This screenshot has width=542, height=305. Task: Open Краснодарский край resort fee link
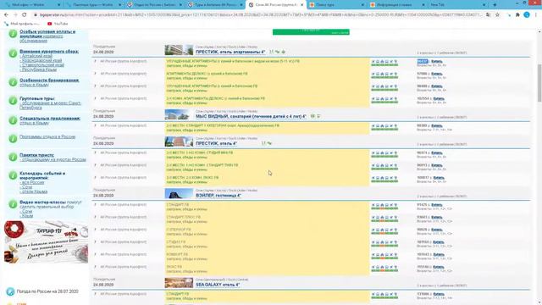[x=41, y=60]
